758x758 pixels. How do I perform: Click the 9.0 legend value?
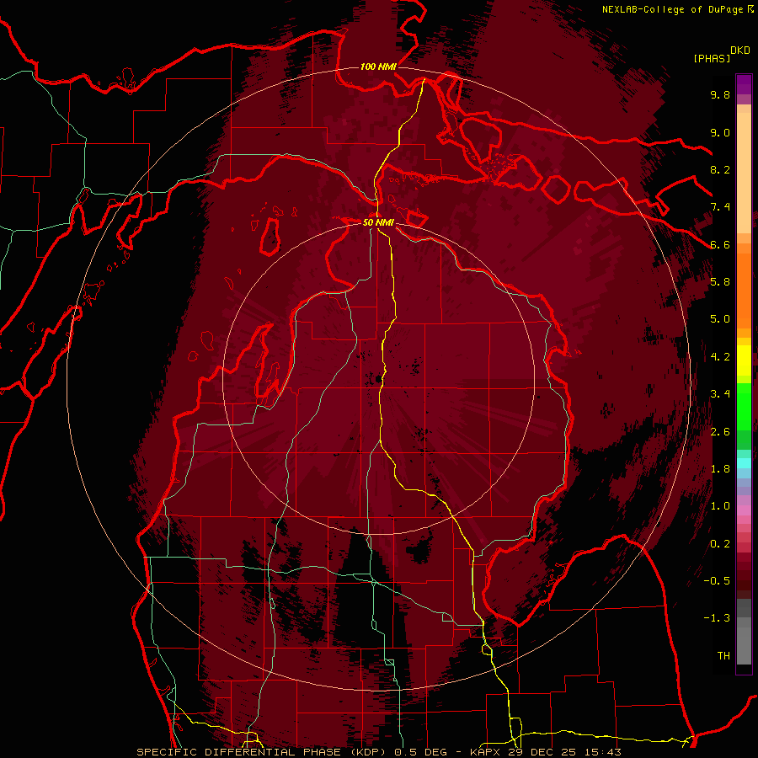tap(720, 132)
